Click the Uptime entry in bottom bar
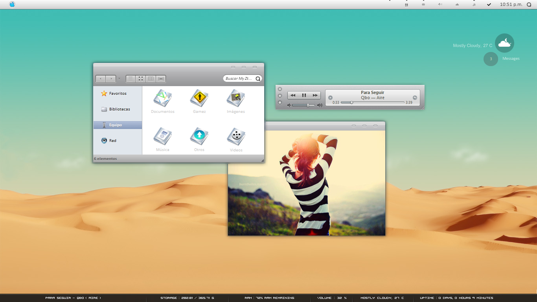The image size is (537, 302). [x=456, y=298]
